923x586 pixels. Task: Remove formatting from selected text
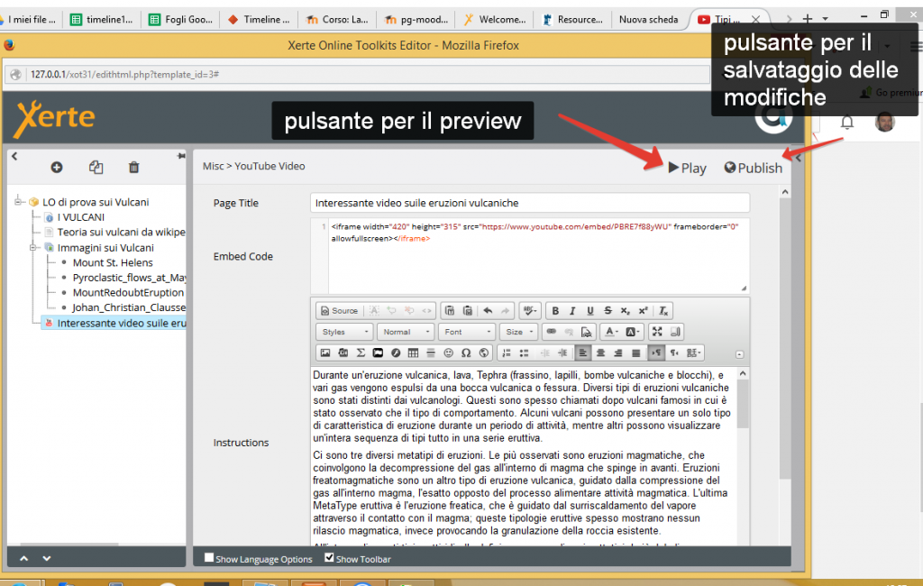click(x=663, y=310)
